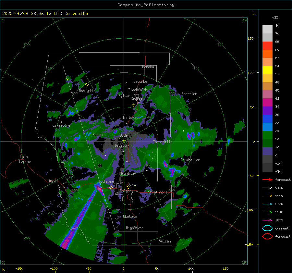Click the Calgary label

click(127, 191)
